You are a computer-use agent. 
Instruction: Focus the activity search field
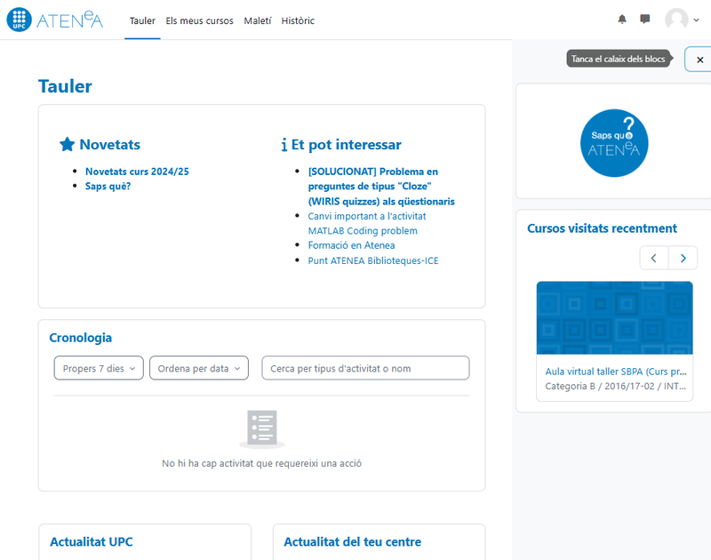[x=365, y=368]
